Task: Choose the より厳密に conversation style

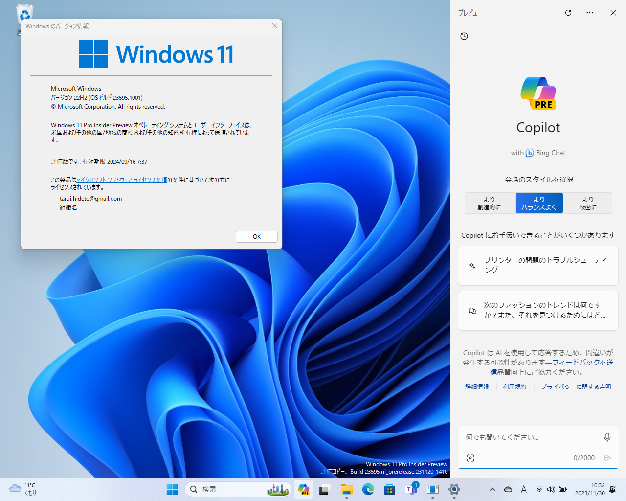Action: coord(587,203)
